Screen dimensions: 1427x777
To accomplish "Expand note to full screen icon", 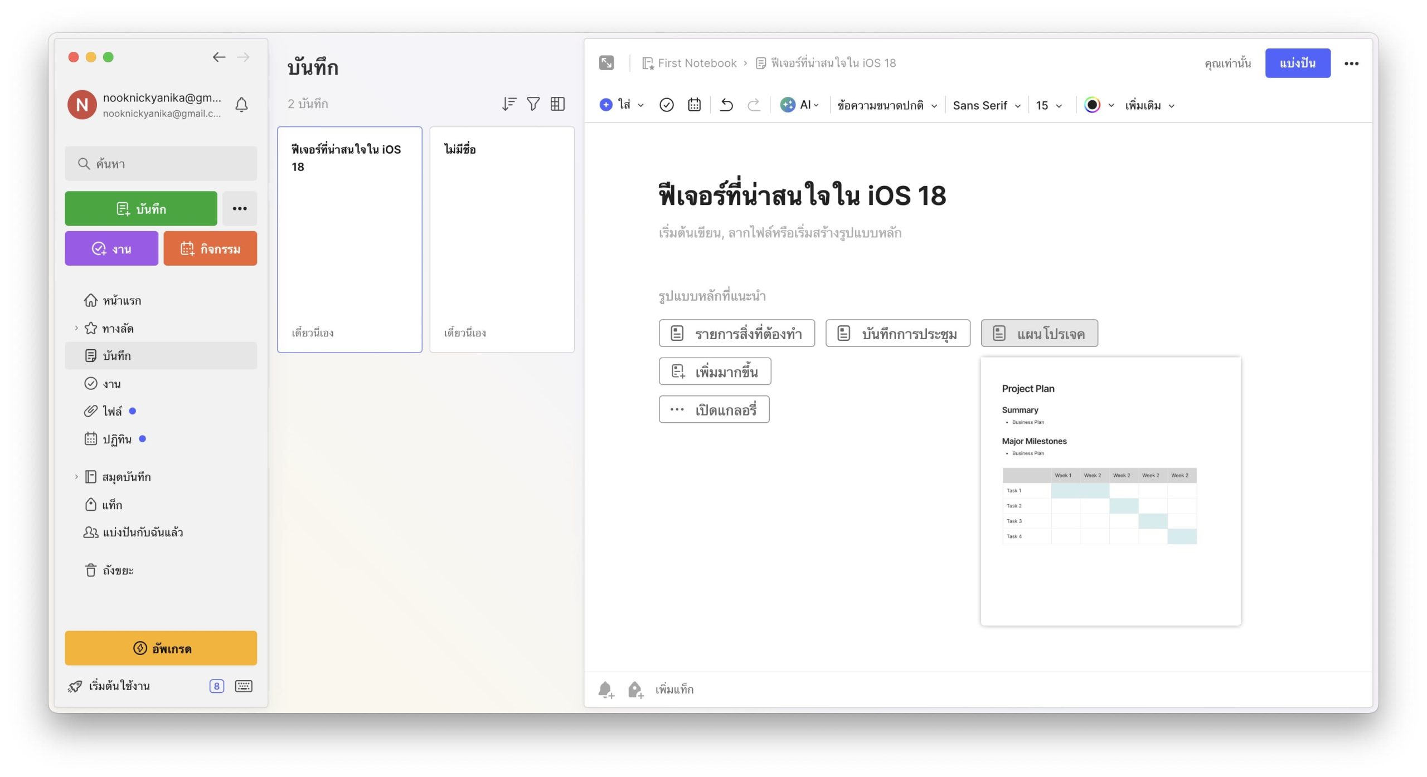I will pyautogui.click(x=606, y=63).
